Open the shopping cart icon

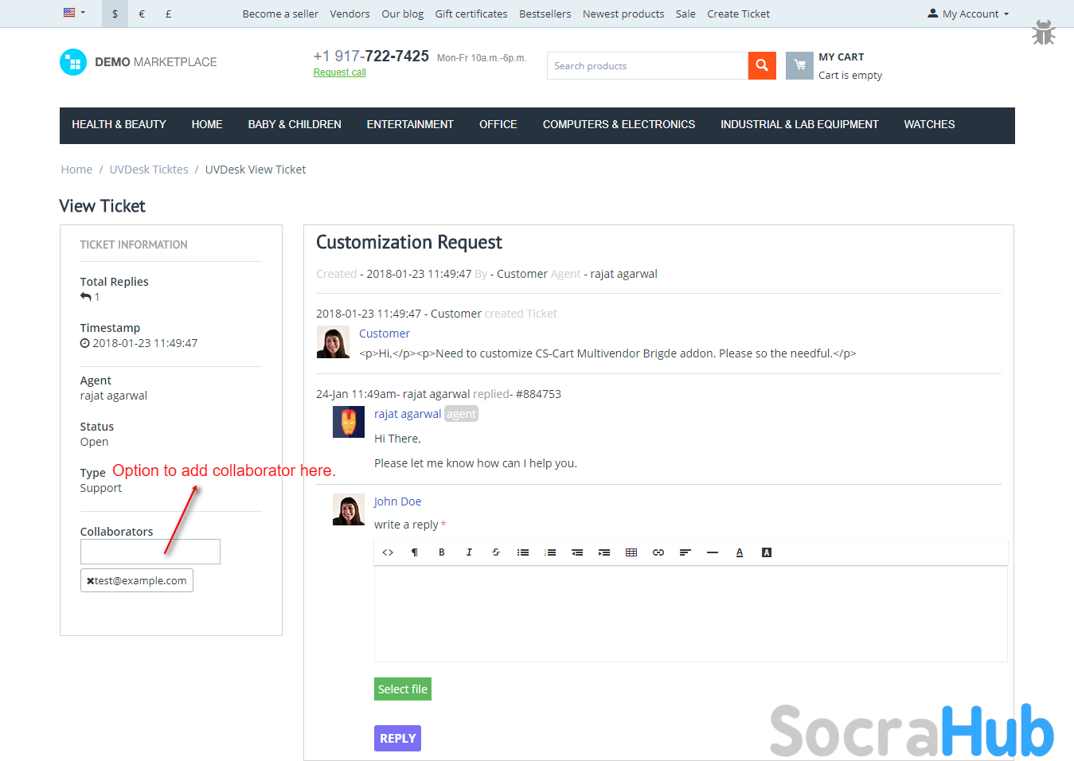799,66
